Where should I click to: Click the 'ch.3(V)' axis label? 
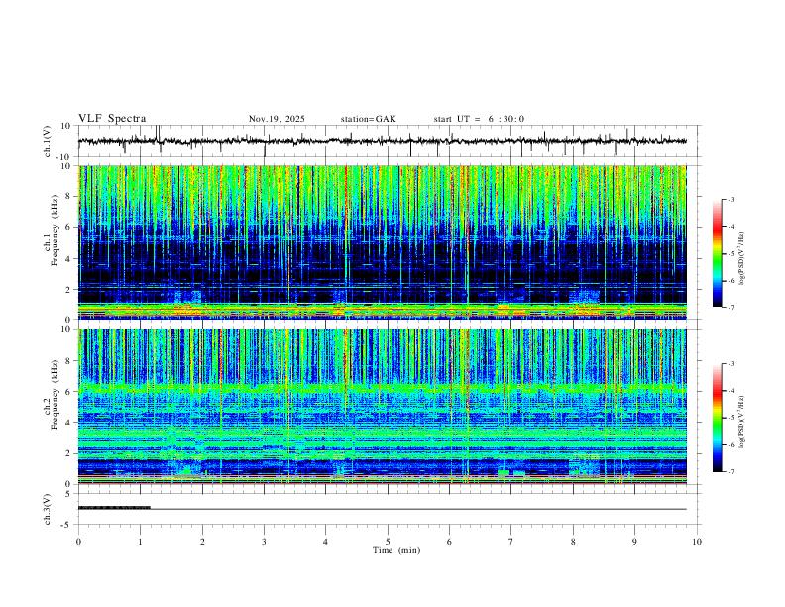pos(48,509)
